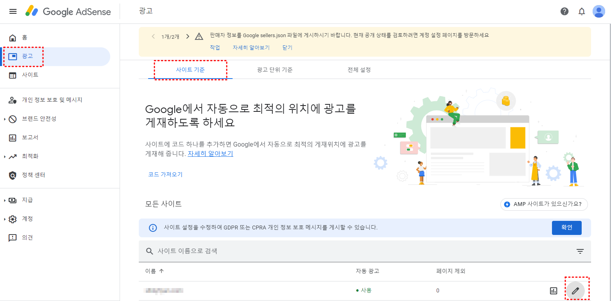Click the site illustration image
Viewport: 611px width, 301px height.
pyautogui.click(x=479, y=138)
